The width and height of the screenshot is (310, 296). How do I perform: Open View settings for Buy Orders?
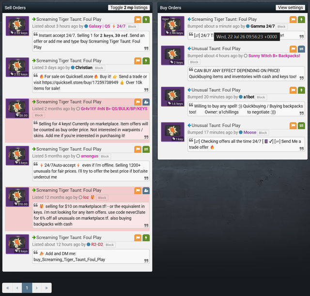[x=290, y=8]
